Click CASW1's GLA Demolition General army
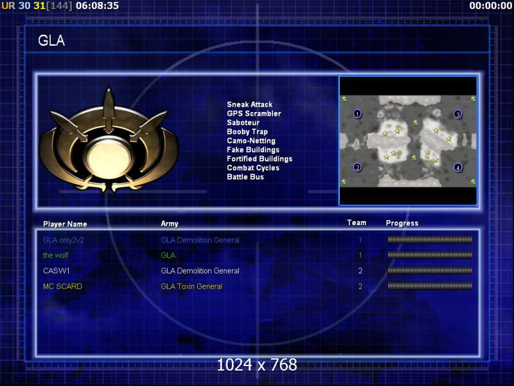The width and height of the screenshot is (514, 386). point(200,271)
